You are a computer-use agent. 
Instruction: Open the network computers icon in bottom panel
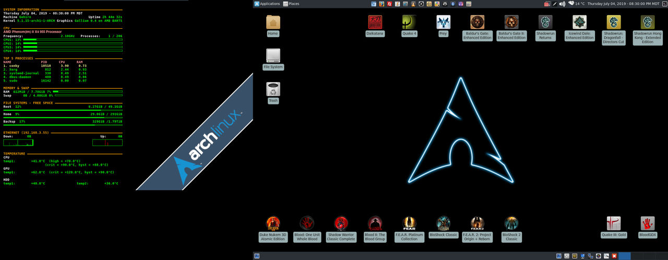click(x=590, y=256)
